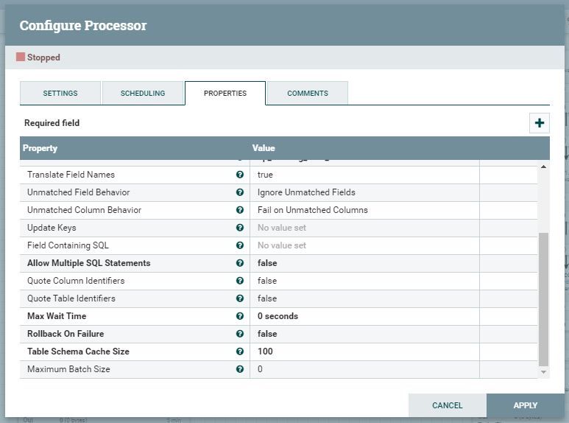Click the add property plus icon

[540, 123]
